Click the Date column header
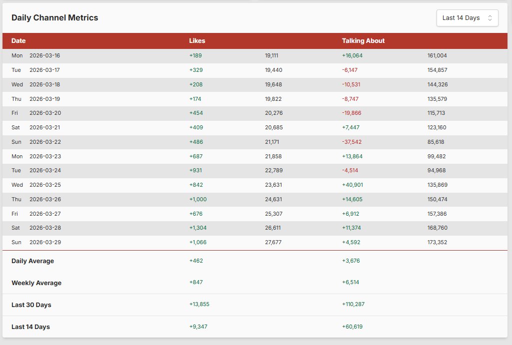Image resolution: width=512 pixels, height=345 pixels. 18,41
